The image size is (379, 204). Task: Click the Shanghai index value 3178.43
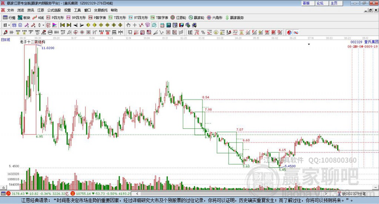18,194
